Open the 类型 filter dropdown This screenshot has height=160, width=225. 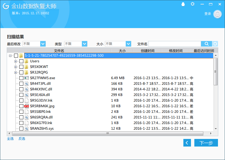coord(84,44)
